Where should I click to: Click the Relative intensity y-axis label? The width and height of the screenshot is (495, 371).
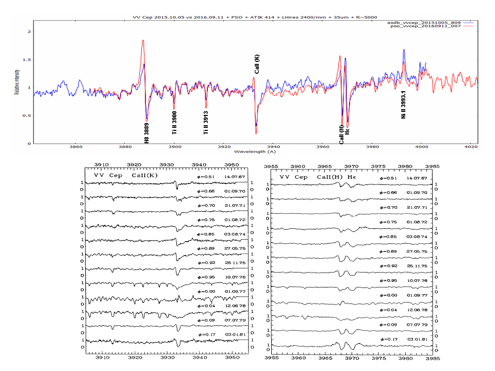tap(16, 83)
